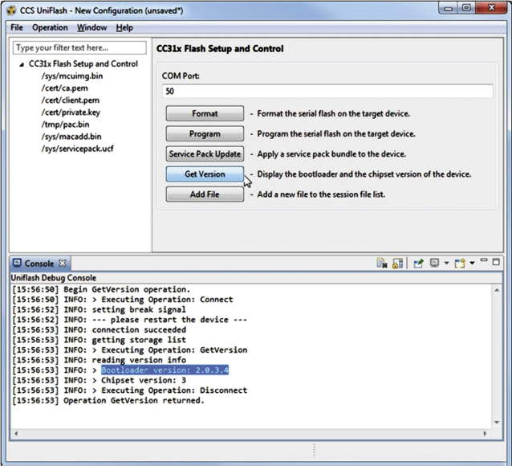The image size is (512, 466).
Task: Open the display console dropdown arrow
Action: pos(446,264)
